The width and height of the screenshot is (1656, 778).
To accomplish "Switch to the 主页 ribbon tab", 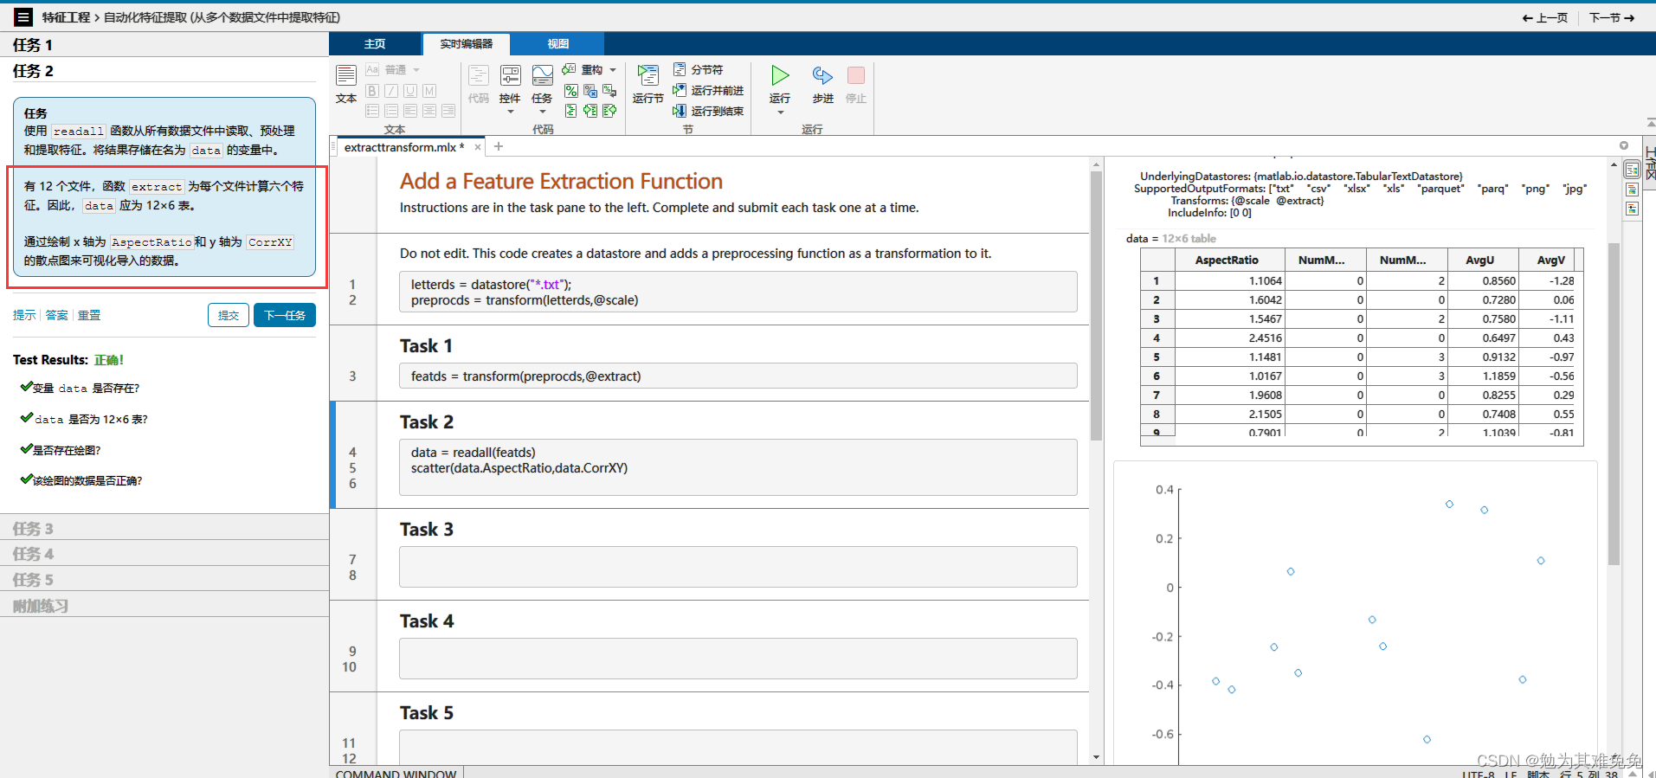I will tap(375, 44).
